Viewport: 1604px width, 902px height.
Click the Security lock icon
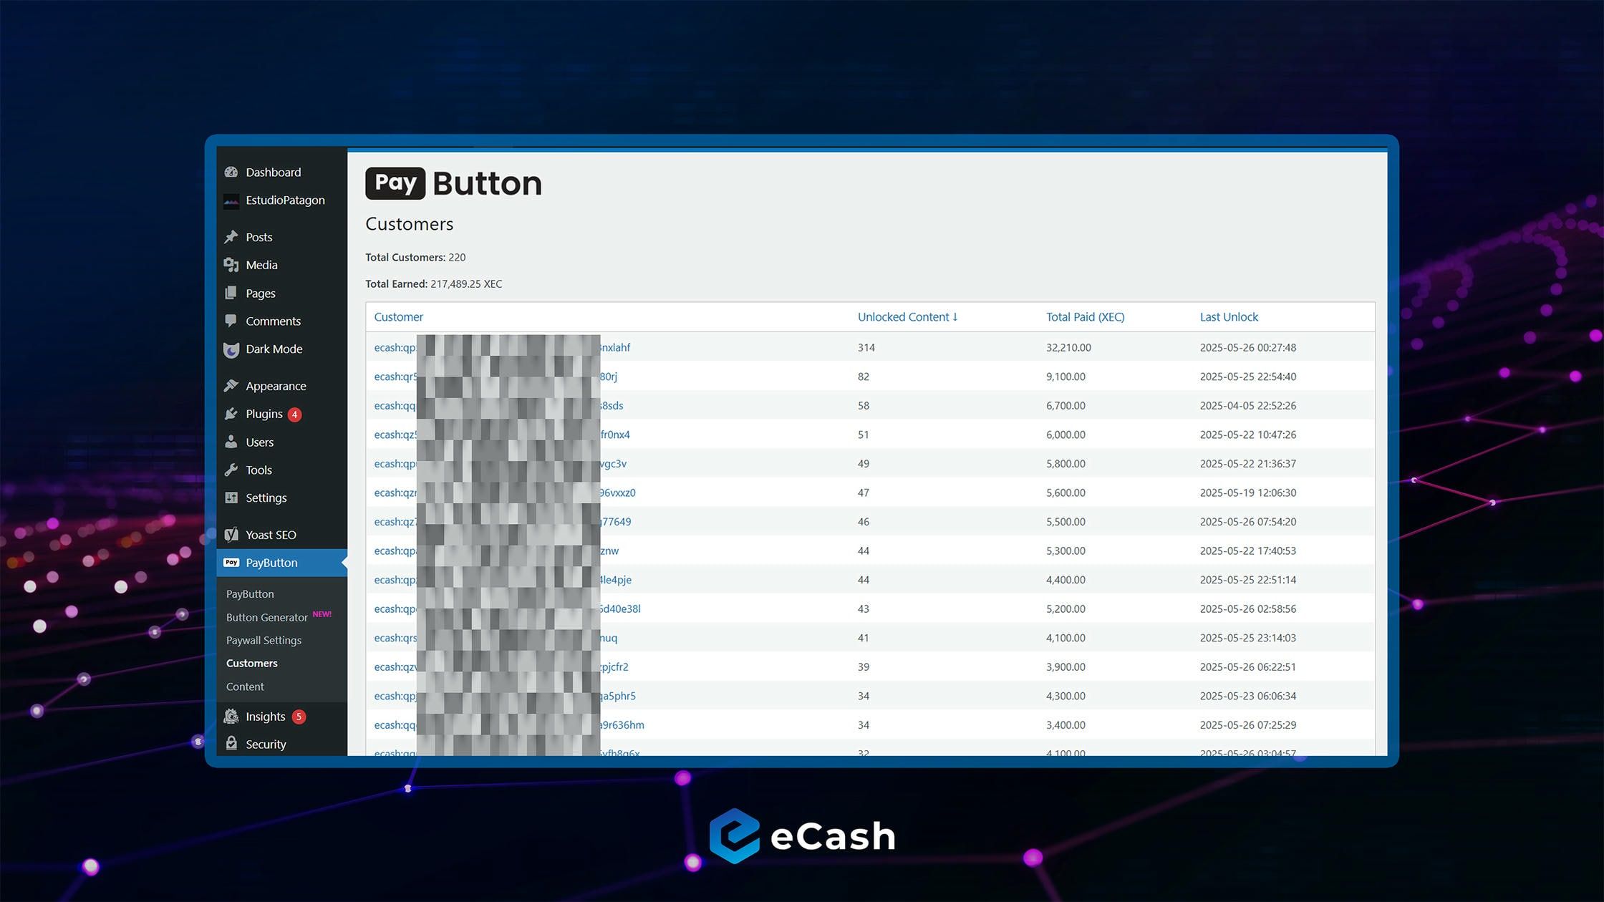tap(231, 744)
